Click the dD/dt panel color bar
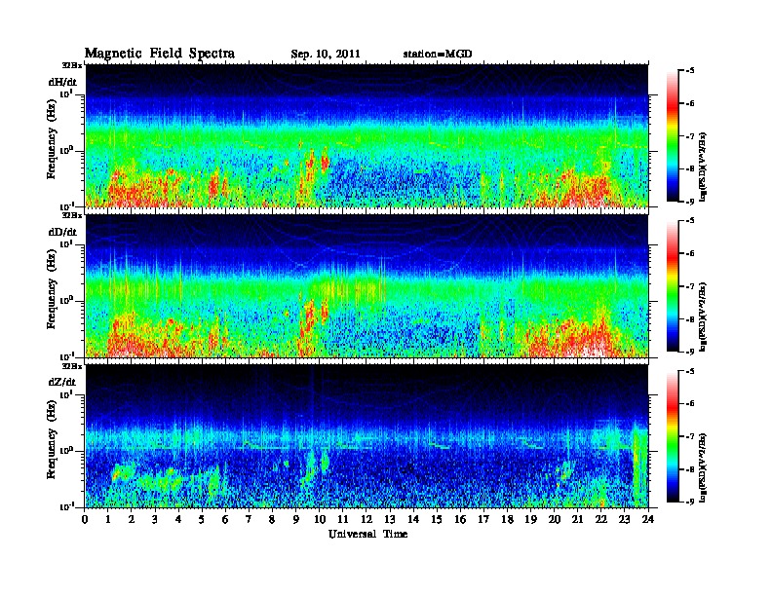Screen dimensions: 772x596 [x=673, y=285]
